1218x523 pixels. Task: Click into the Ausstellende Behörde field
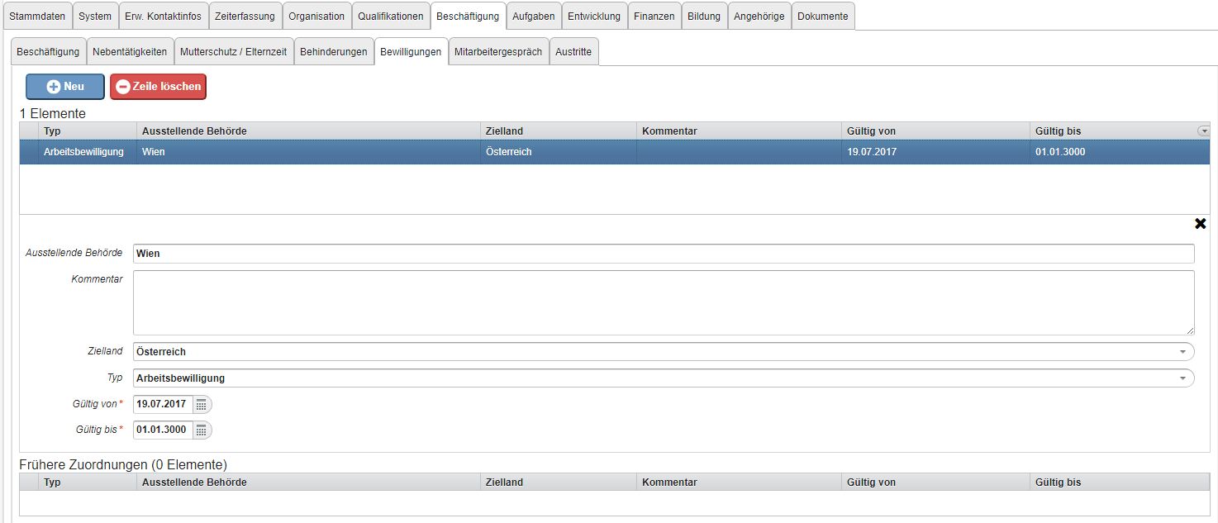pos(663,254)
